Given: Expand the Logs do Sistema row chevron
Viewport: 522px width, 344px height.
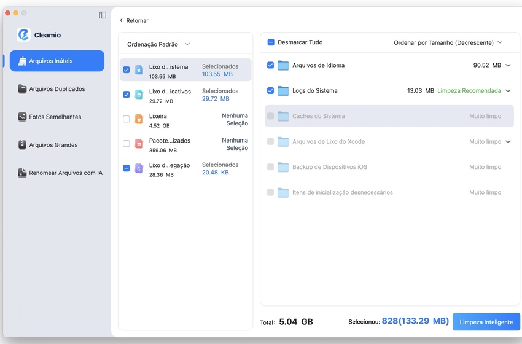Looking at the screenshot, I should pyautogui.click(x=508, y=90).
